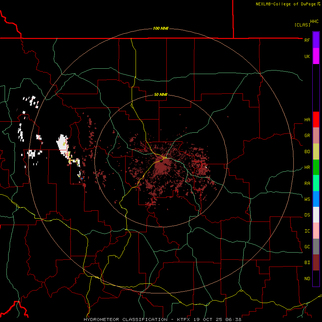Screen dimensions: 322x322
Task: Click the HR green legend color block
Action: [316, 167]
